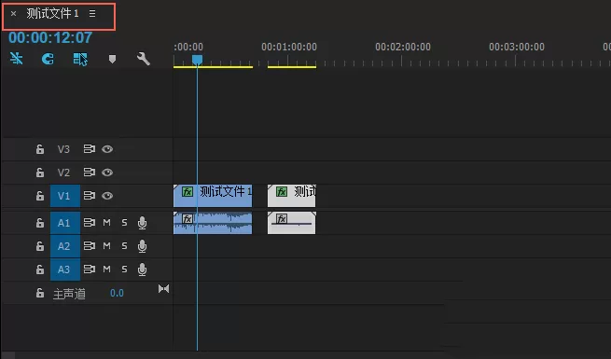The height and width of the screenshot is (359, 611).
Task: Toggle nest sequence insert mode icon
Action: click(x=17, y=59)
